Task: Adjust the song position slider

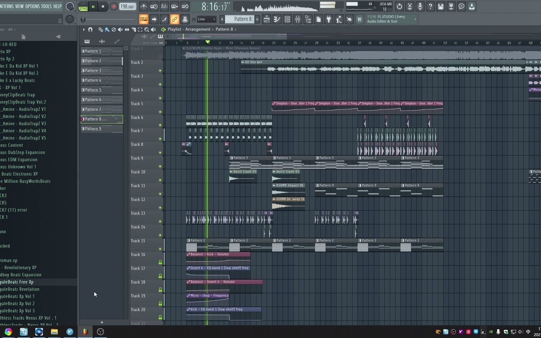Action: point(108,20)
